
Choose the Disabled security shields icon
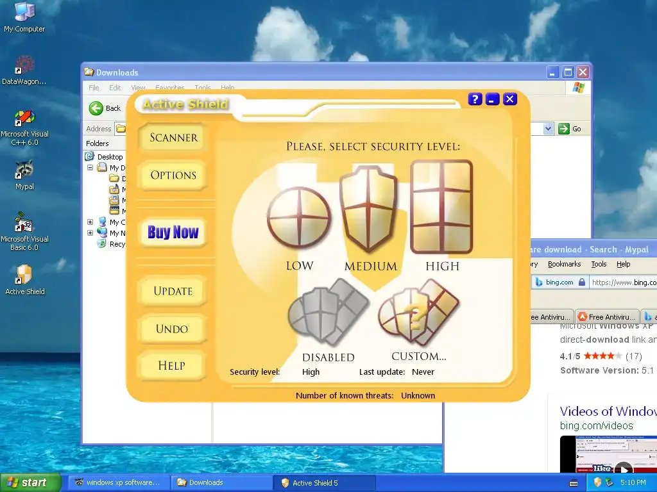[328, 312]
